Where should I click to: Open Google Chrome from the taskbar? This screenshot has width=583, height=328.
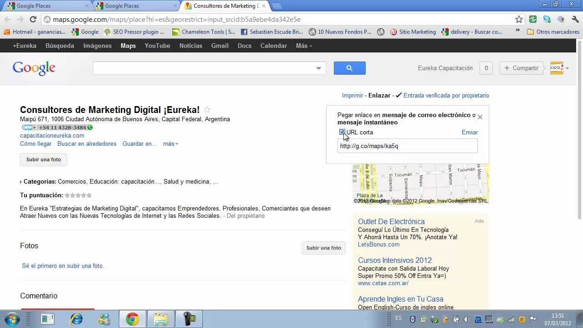pos(133,319)
